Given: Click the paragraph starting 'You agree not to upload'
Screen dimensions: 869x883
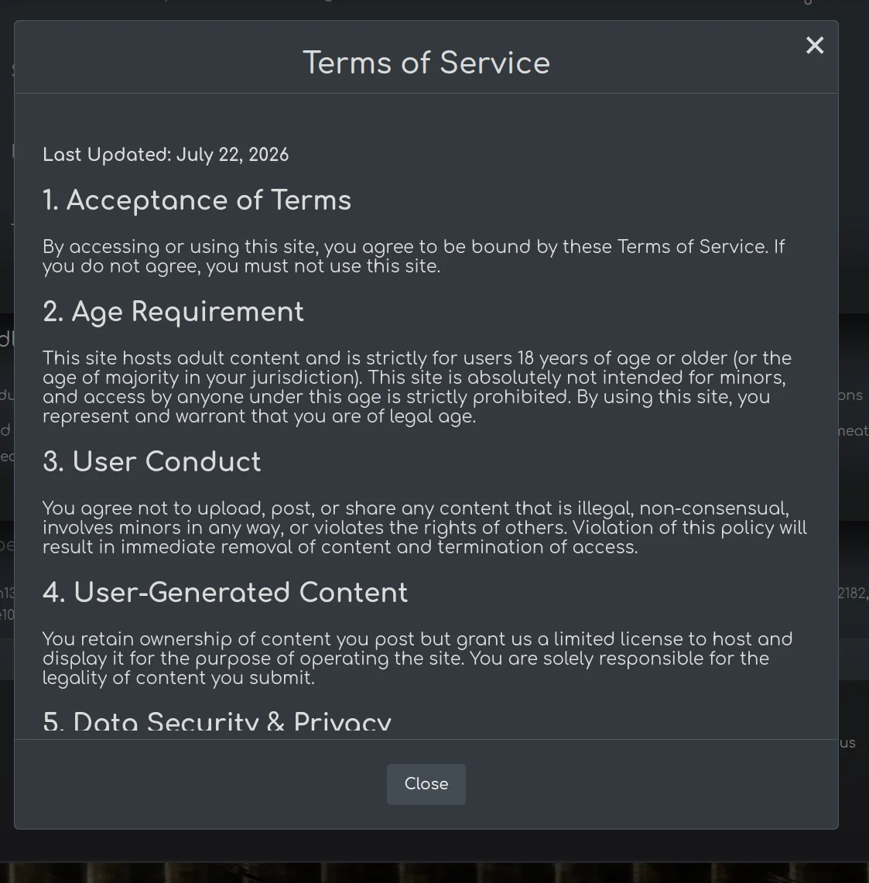Looking at the screenshot, I should 425,528.
